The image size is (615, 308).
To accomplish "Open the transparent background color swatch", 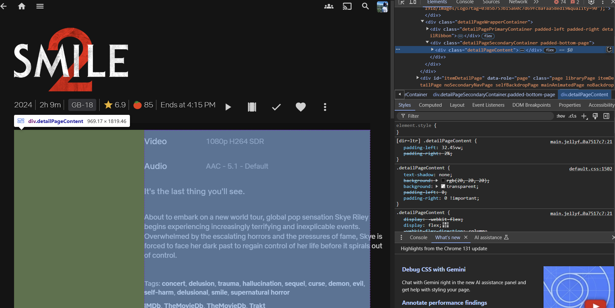I will [443, 186].
